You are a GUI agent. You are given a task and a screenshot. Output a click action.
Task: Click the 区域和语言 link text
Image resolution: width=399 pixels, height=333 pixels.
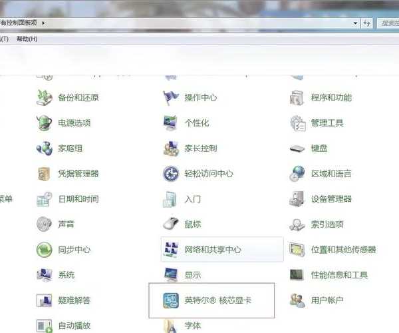pyautogui.click(x=331, y=174)
